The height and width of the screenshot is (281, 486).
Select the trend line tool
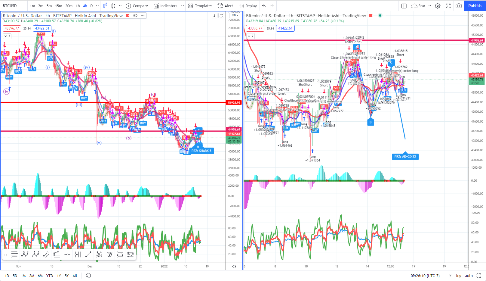click(88, 254)
